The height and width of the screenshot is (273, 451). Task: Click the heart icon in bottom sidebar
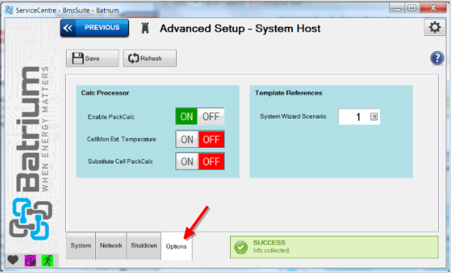click(13, 260)
